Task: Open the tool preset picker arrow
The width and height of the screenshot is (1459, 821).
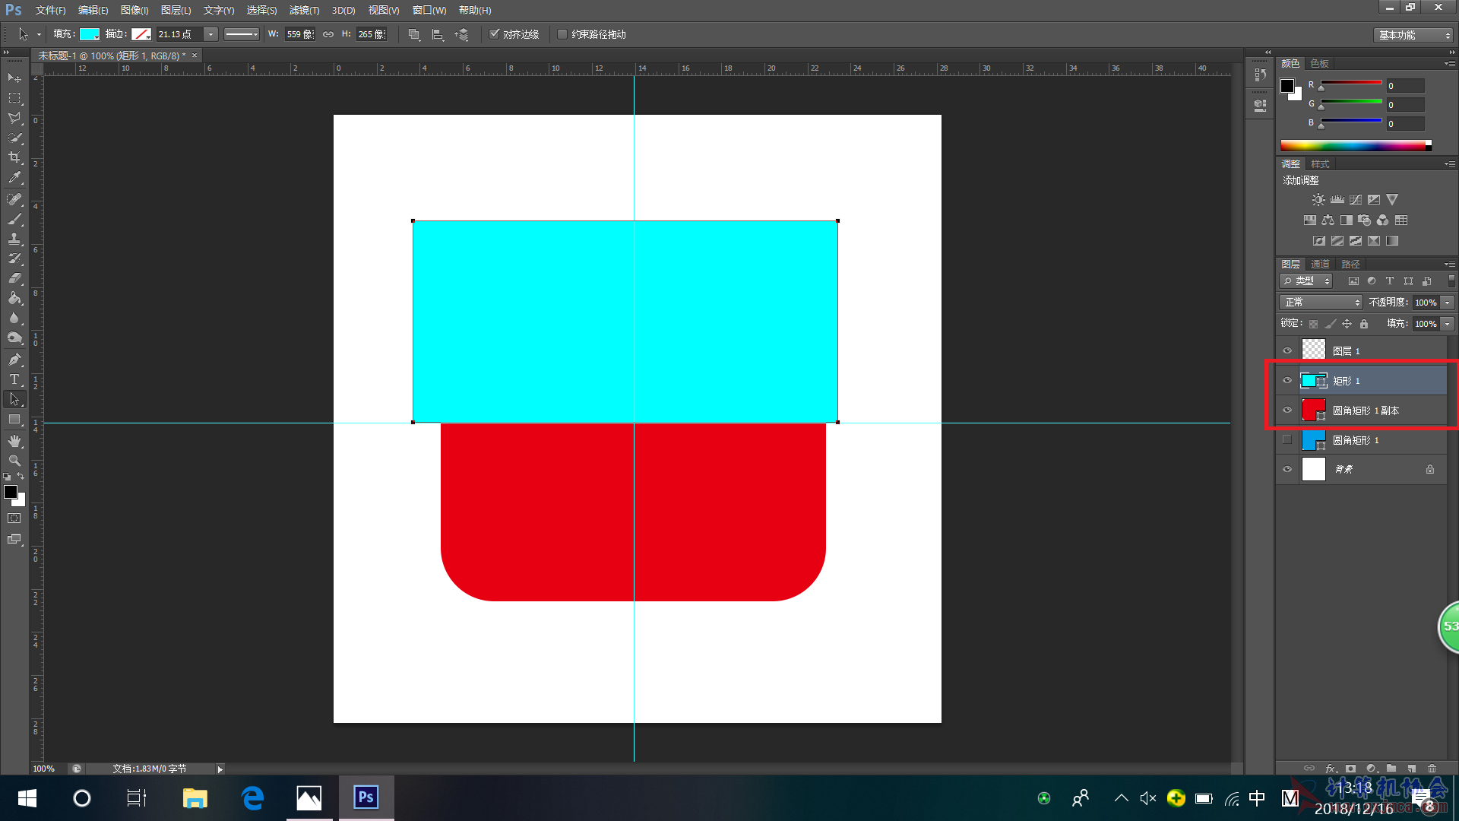Action: pyautogui.click(x=39, y=34)
